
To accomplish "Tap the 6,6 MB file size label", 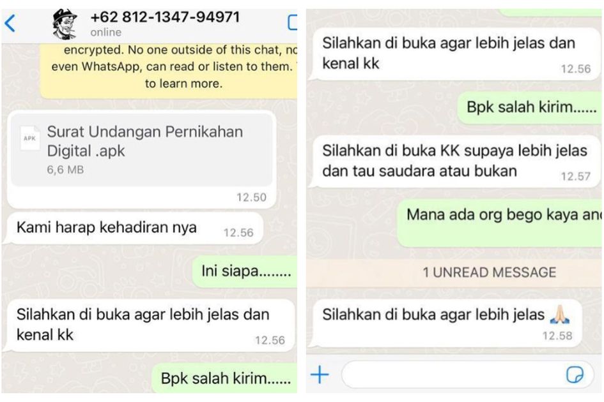I will click(x=65, y=170).
